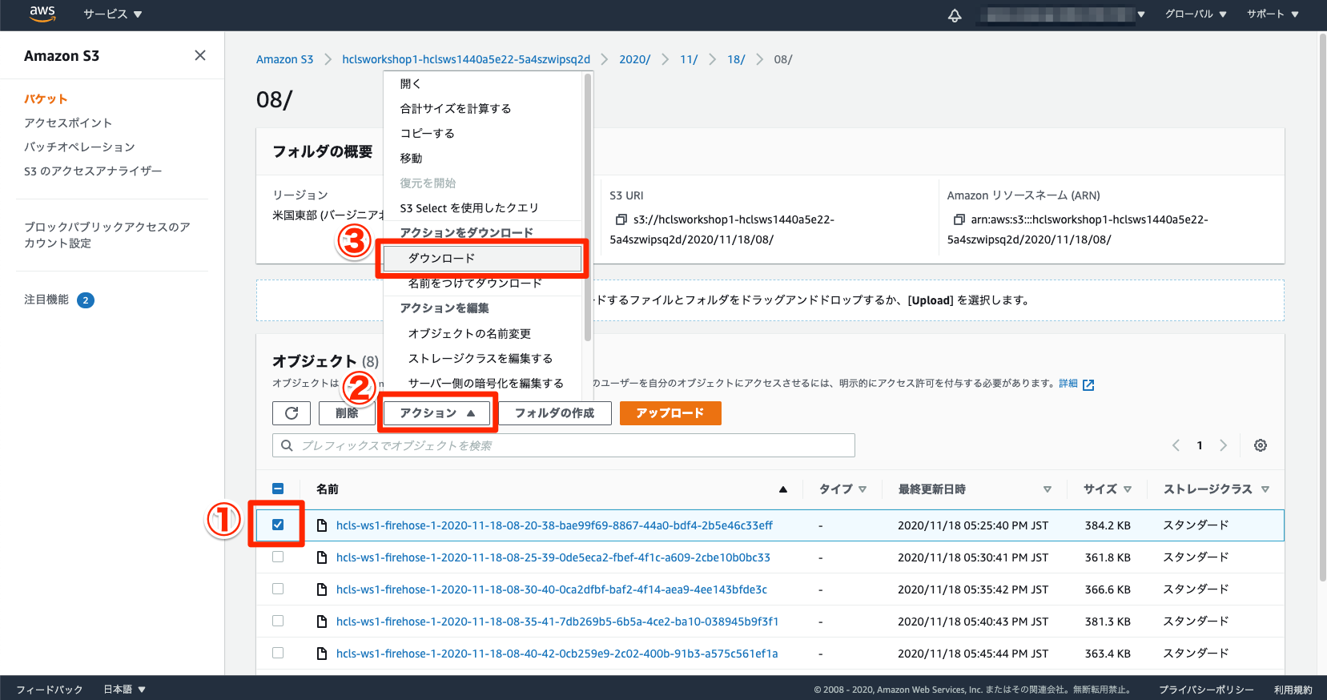Image resolution: width=1327 pixels, height=700 pixels.
Task: Click the フォルダの作成 button
Action: [x=555, y=413]
